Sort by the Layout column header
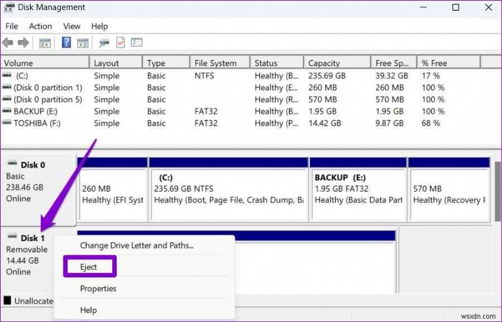Image resolution: width=502 pixels, height=322 pixels. coord(116,63)
